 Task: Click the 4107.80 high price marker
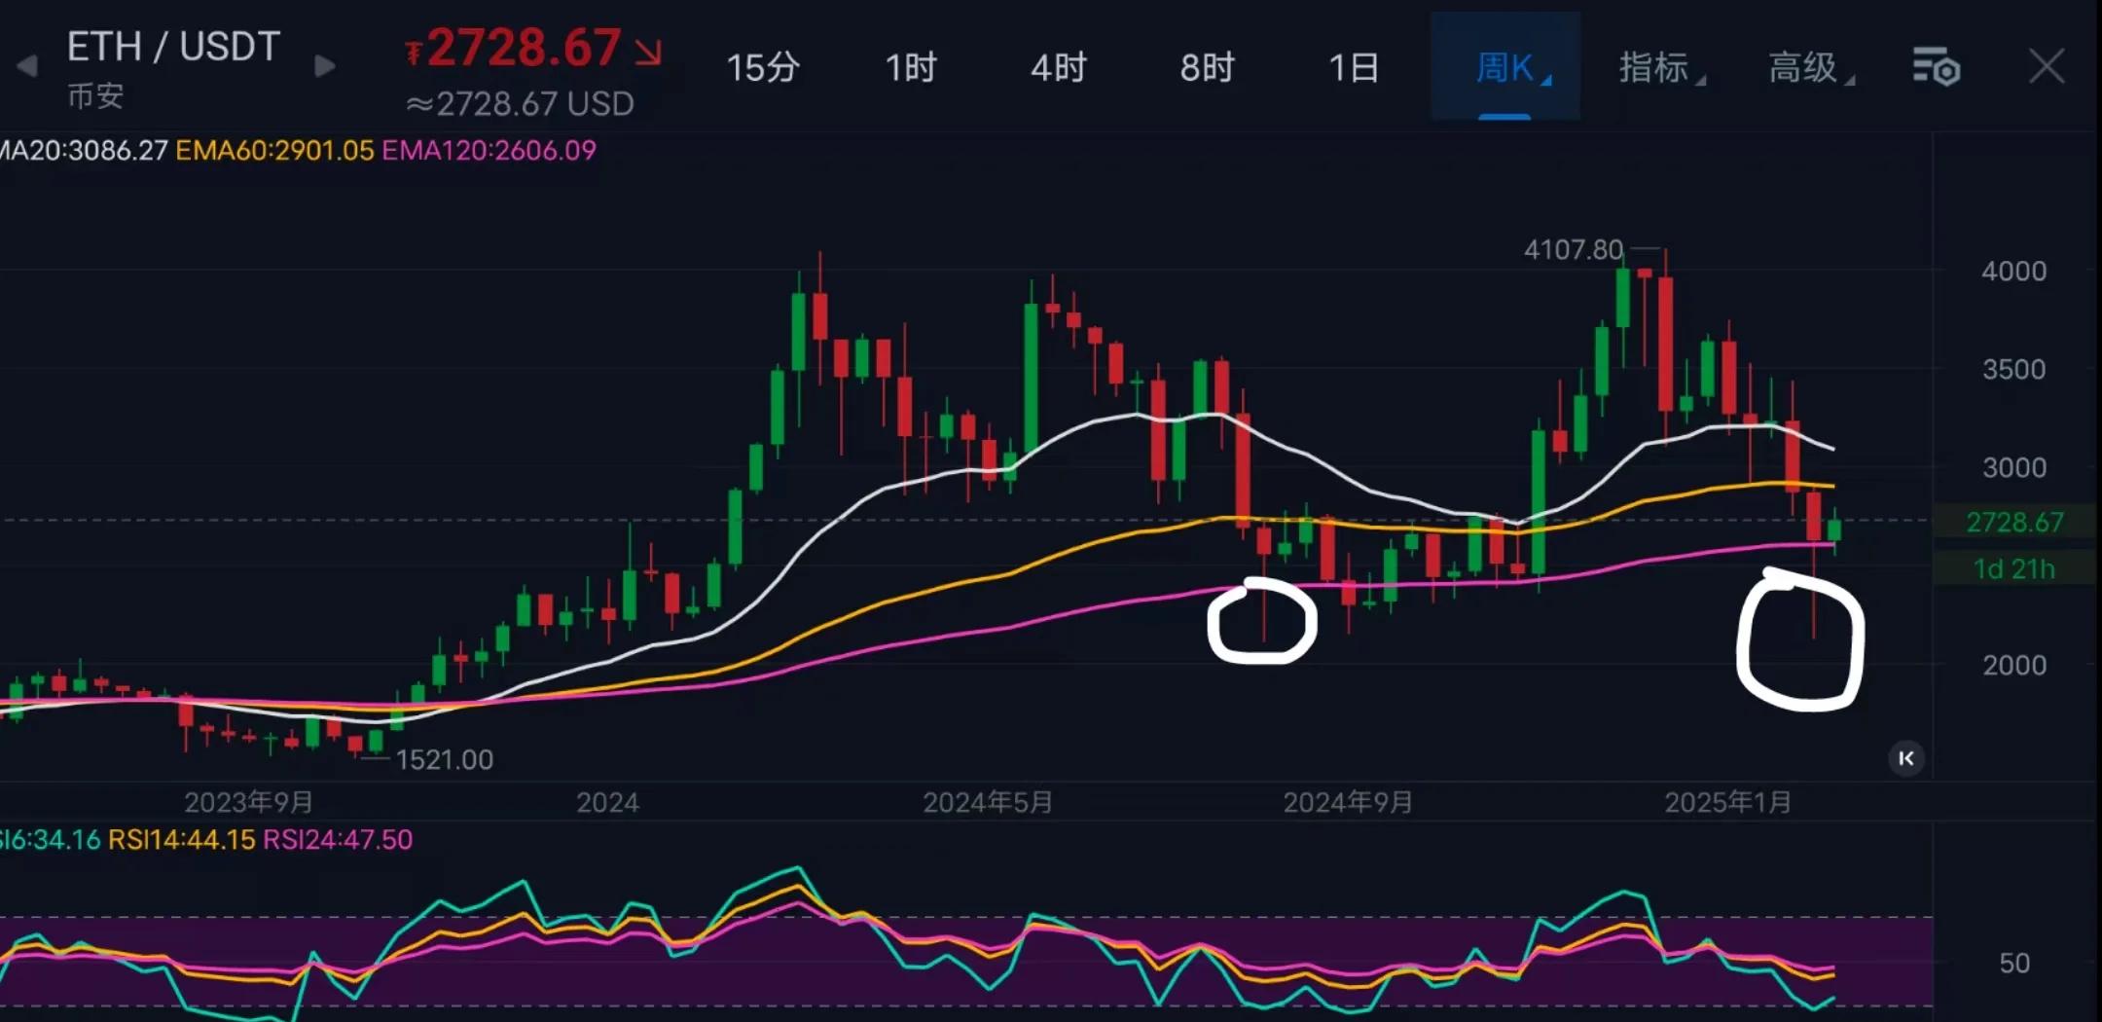(1574, 250)
